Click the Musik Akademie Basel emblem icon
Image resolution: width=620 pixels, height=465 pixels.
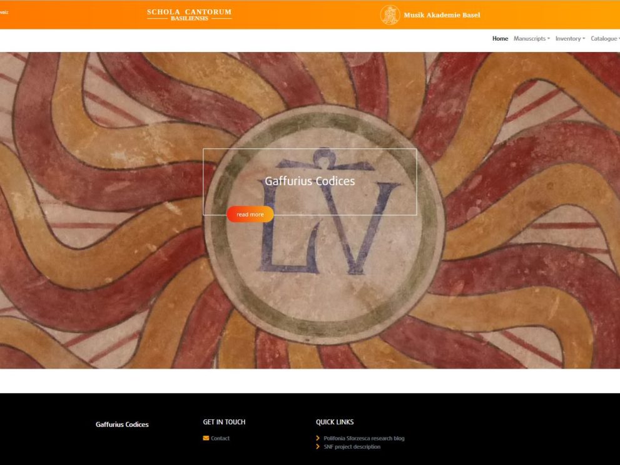point(390,14)
